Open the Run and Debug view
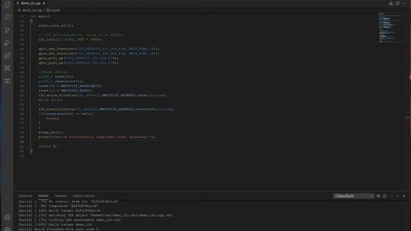The width and height of the screenshot is (411, 231). point(7,43)
